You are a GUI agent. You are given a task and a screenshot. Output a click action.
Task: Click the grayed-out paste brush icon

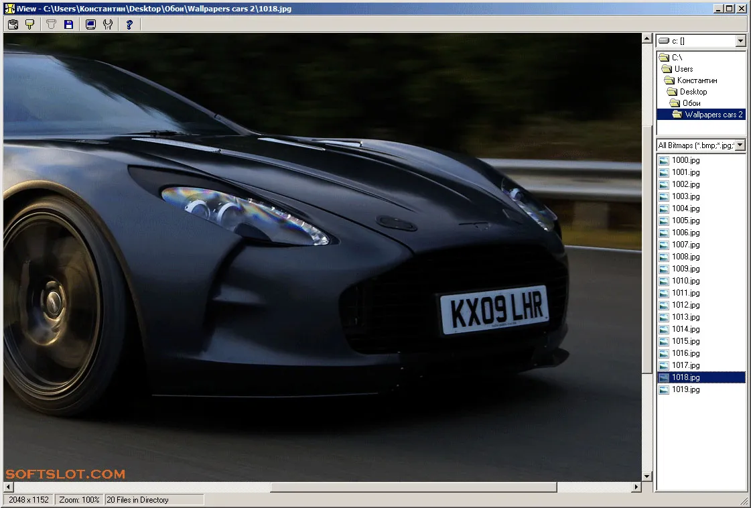pyautogui.click(x=51, y=24)
